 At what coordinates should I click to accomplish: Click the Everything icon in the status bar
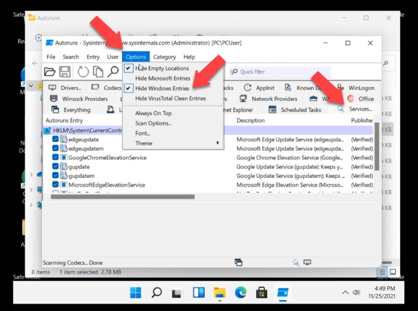click(238, 262)
